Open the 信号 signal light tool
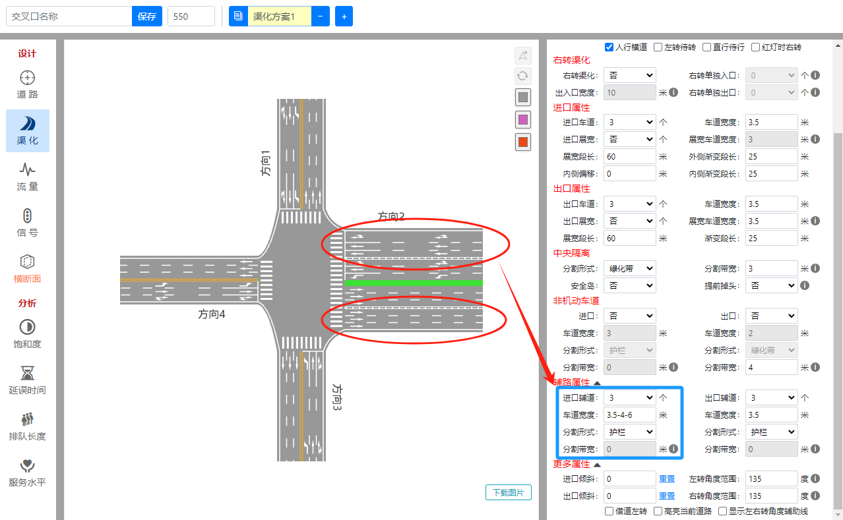 click(x=28, y=222)
